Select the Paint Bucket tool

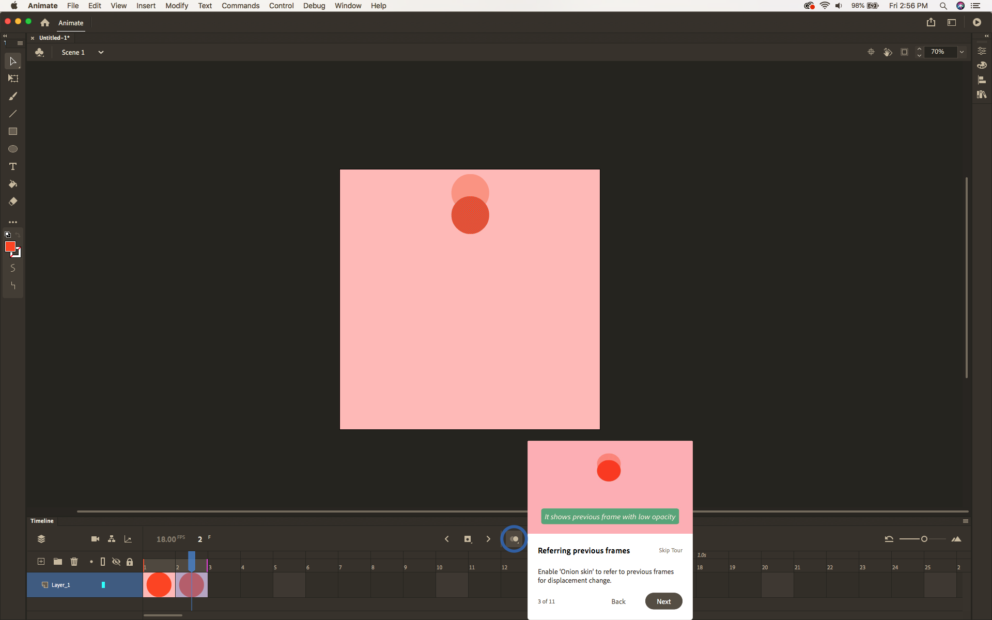pyautogui.click(x=12, y=184)
